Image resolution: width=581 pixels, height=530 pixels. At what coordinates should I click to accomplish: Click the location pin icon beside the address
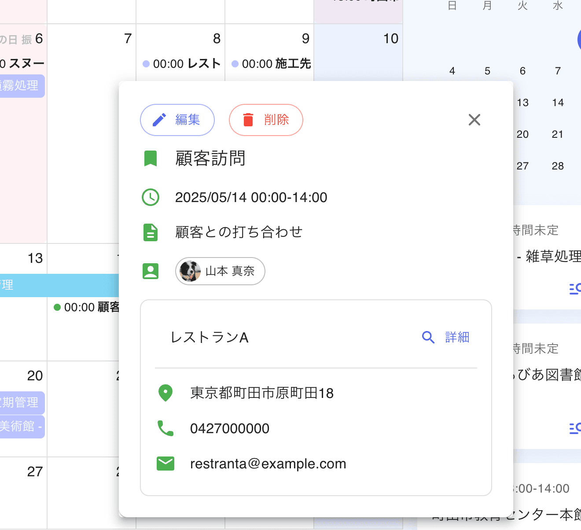point(165,393)
